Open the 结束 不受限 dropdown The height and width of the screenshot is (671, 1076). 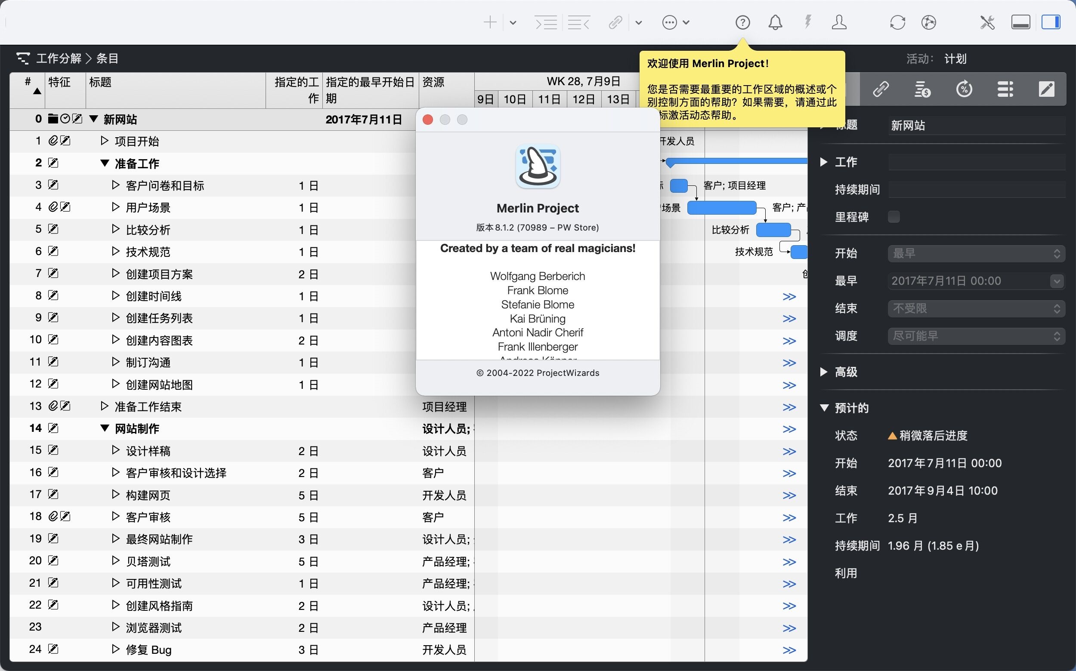click(x=976, y=308)
